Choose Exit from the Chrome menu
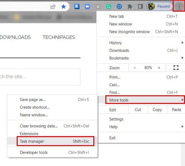This screenshot has height=166, width=185. tap(141, 138)
